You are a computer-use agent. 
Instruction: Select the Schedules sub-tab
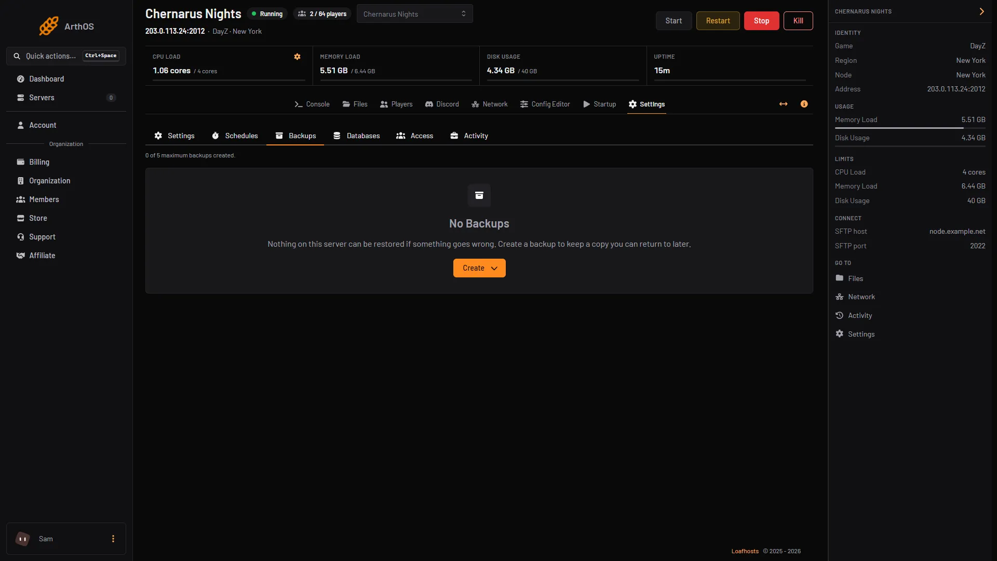[235, 136]
